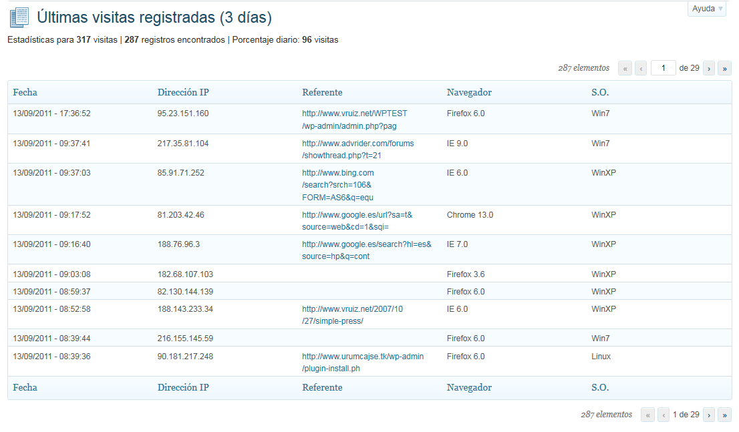Select IP address 81.203.42.46
The image size is (739, 432).
[x=181, y=215]
